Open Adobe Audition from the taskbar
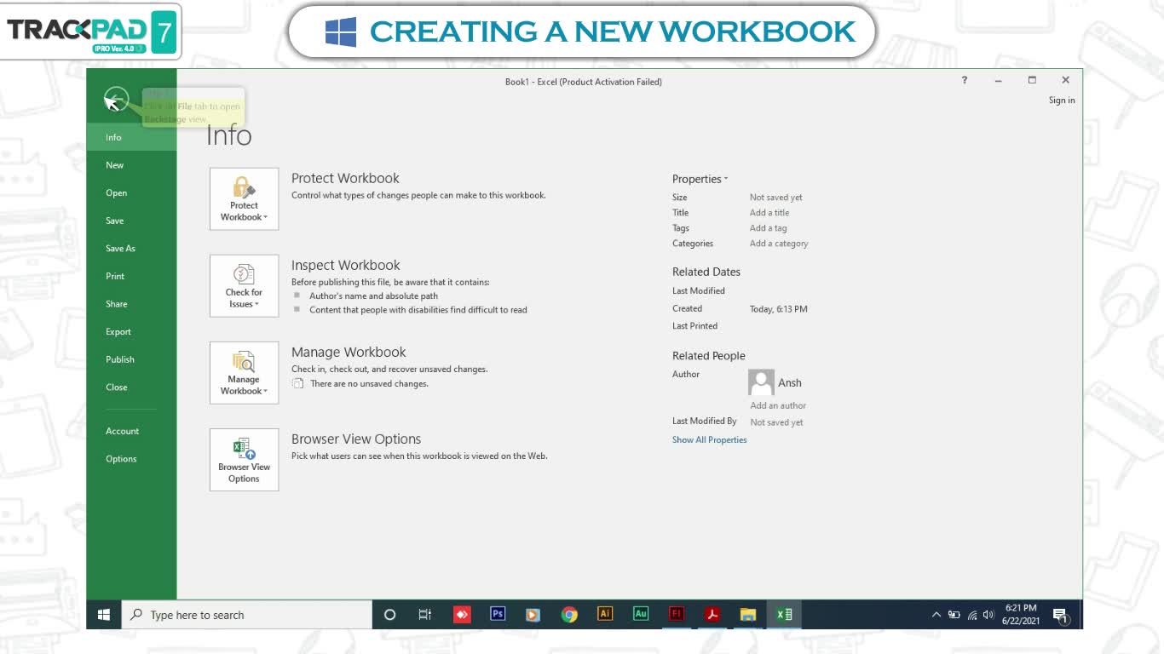This screenshot has height=654, width=1164. [641, 614]
